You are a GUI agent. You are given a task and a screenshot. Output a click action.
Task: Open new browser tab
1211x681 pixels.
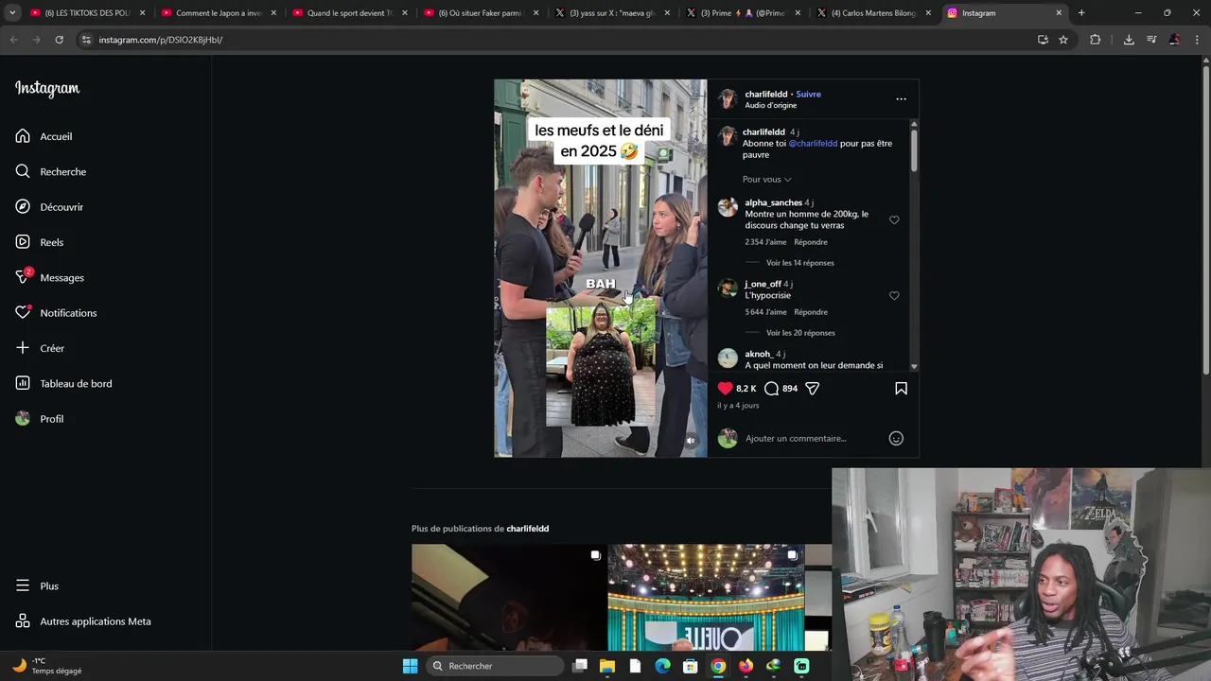click(1081, 13)
